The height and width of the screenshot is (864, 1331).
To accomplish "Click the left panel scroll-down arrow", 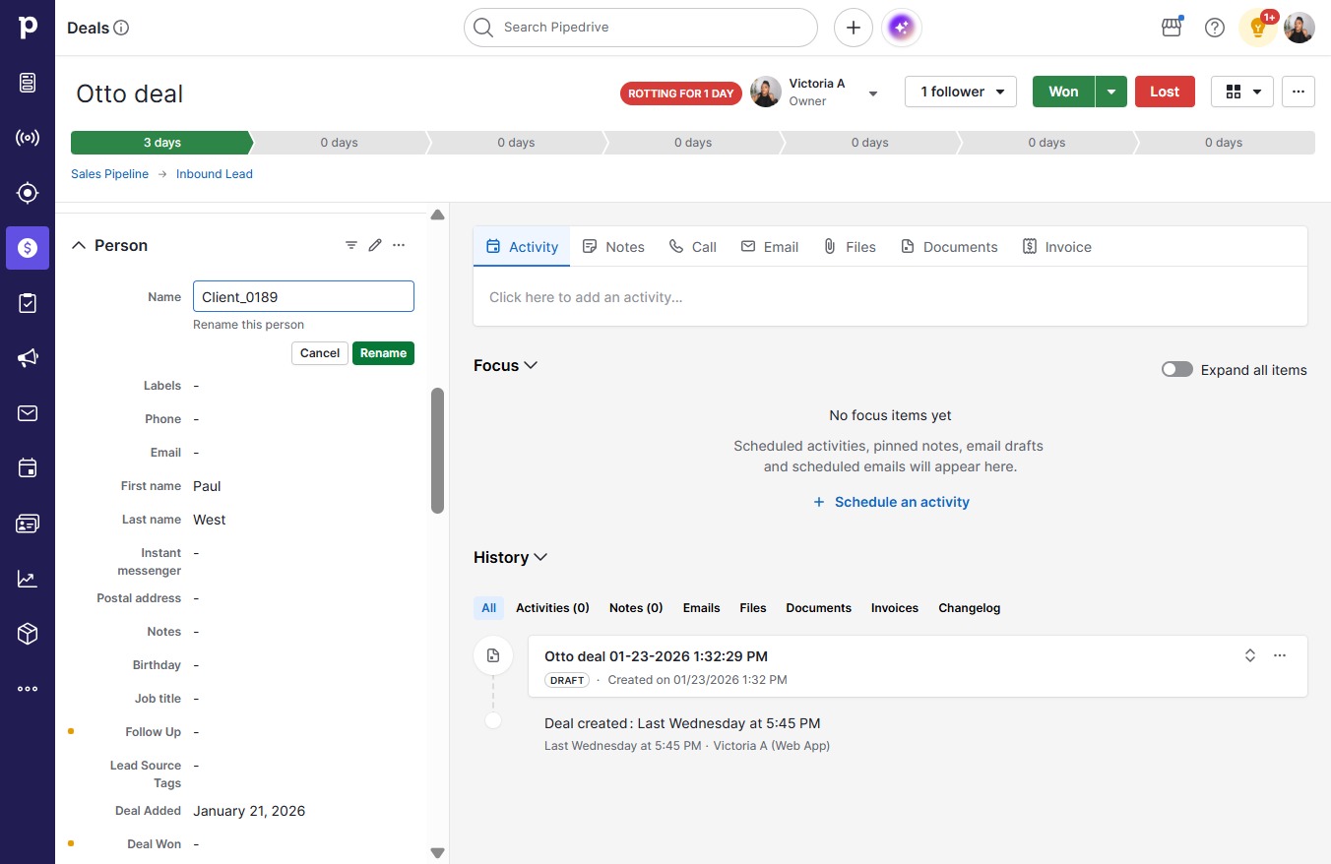I will point(438,853).
